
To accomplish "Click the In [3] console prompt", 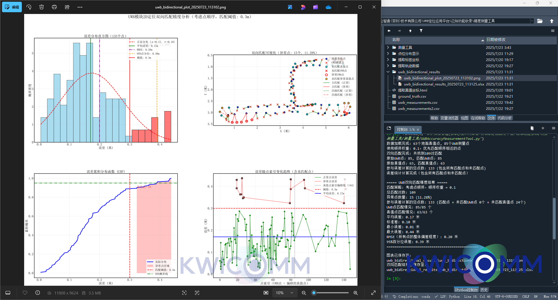I will click(394, 278).
